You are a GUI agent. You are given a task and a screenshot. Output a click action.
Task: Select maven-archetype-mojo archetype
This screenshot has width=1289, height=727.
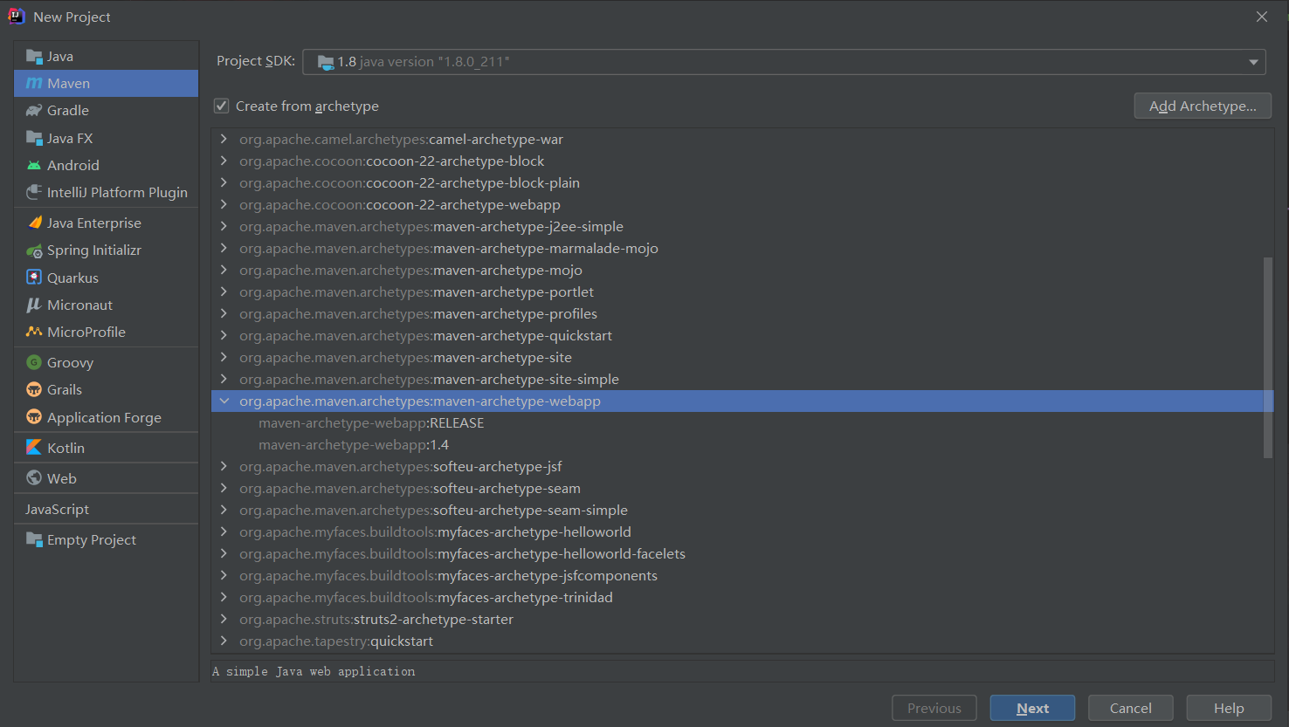410,271
